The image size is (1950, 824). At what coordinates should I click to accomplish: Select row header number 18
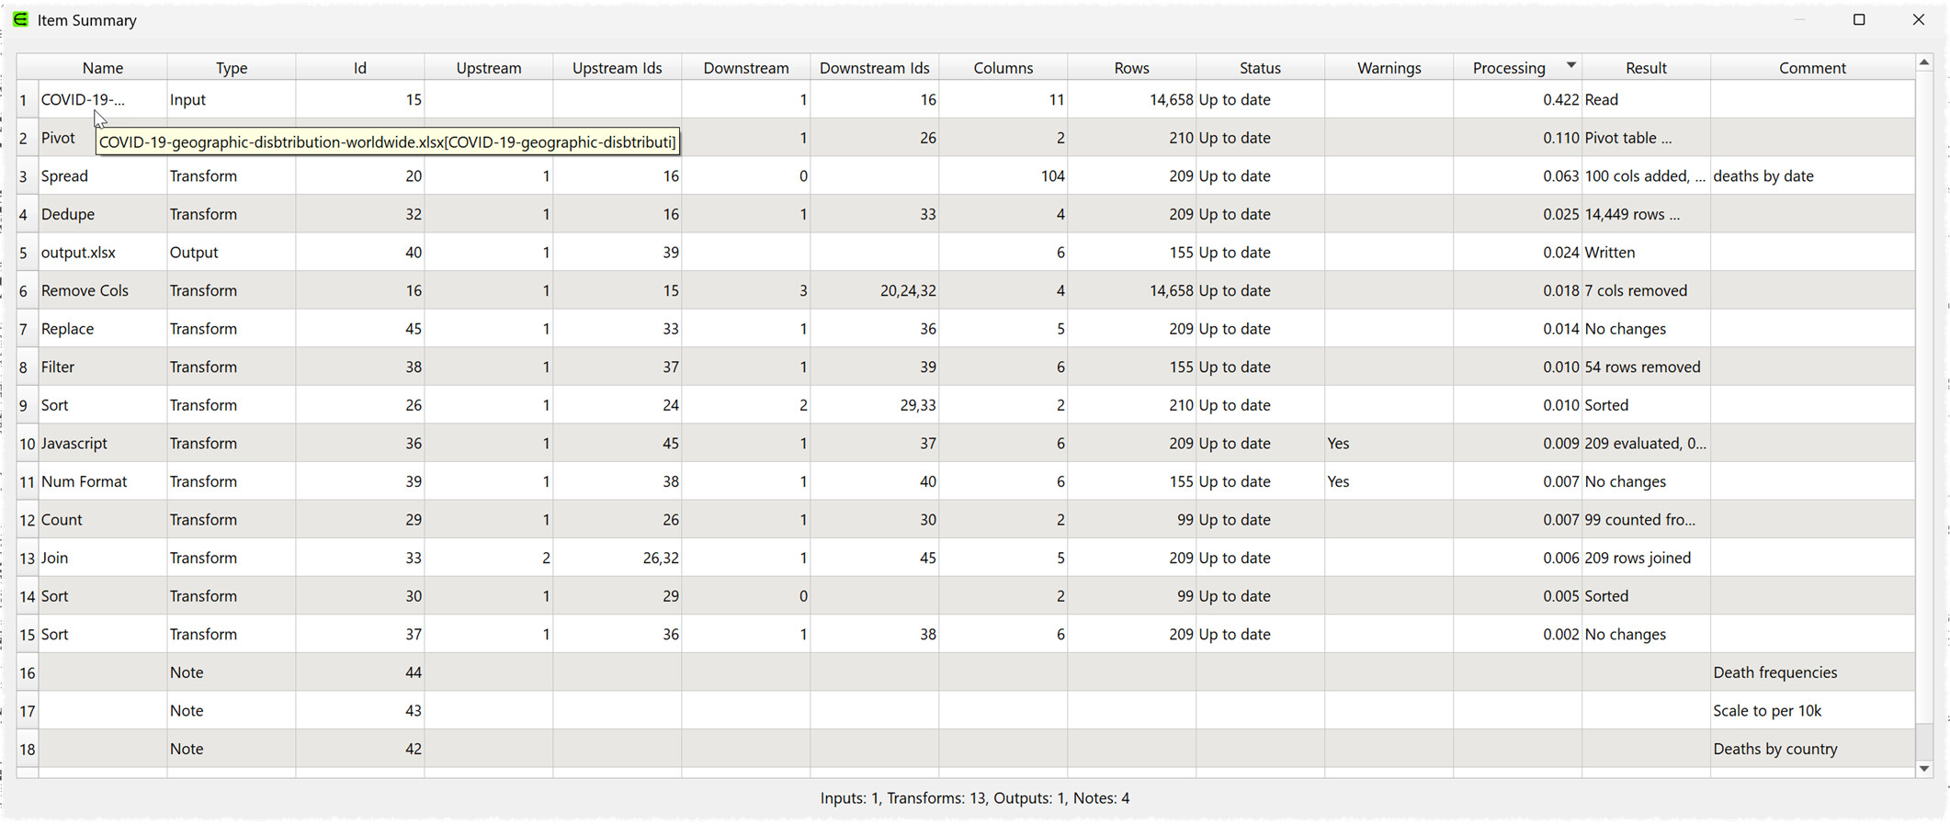point(28,749)
